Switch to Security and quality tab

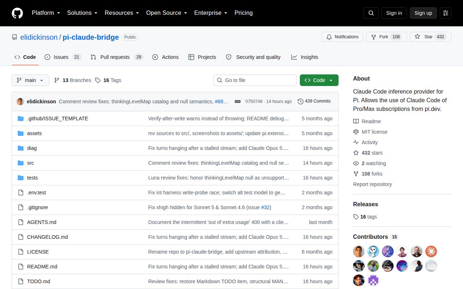(253, 57)
